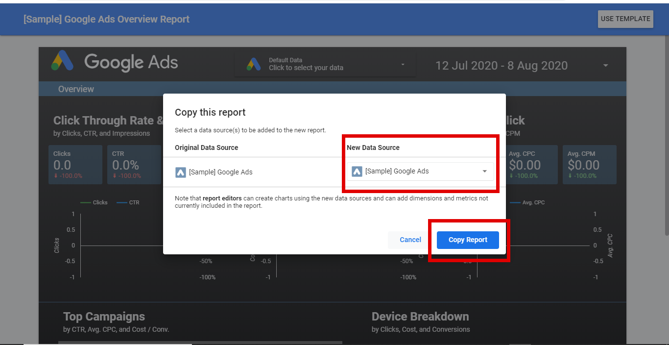Screen dimensions: 669x345
Task: Click 'by Clicks, CTR, and Impressions' subtitle
Action: (101, 133)
